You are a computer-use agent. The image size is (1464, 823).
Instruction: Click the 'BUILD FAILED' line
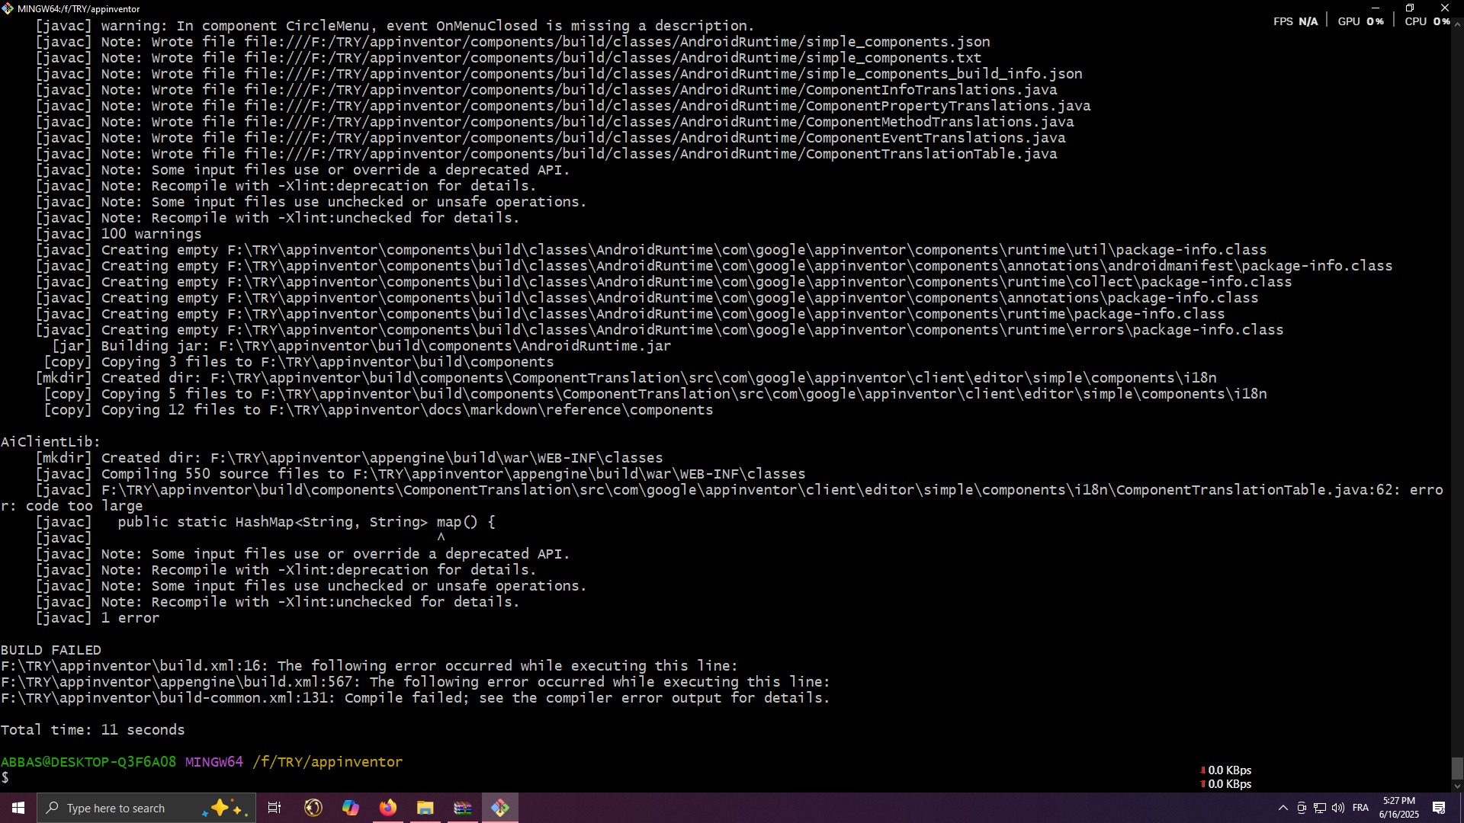point(51,650)
